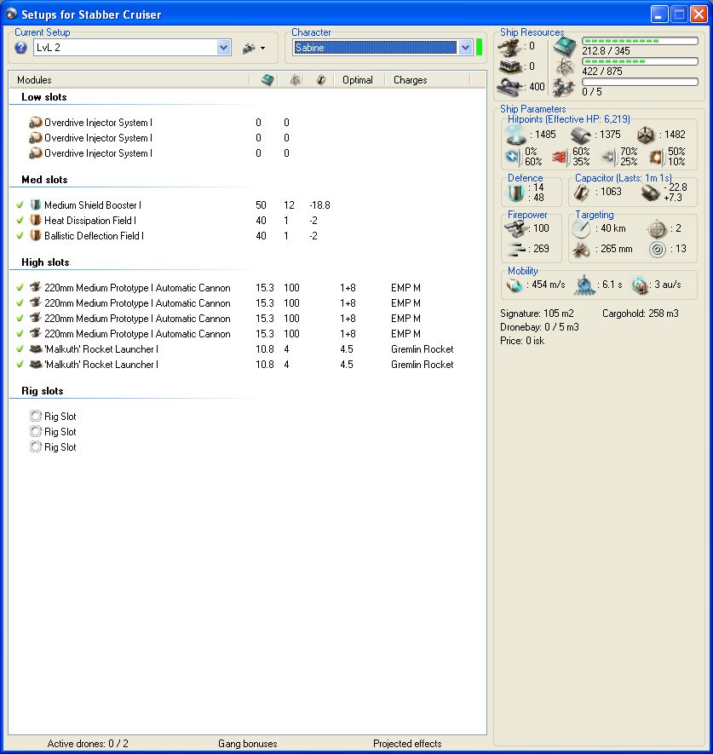
Task: Click the warp speed icon showing 3 au/s
Action: tap(640, 285)
